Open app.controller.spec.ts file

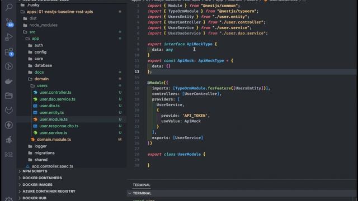coord(53,166)
